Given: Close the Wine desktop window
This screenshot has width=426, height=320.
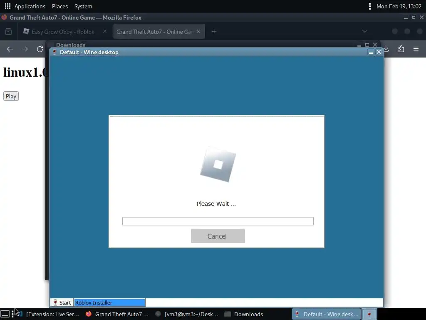Looking at the screenshot, I should pos(379,52).
